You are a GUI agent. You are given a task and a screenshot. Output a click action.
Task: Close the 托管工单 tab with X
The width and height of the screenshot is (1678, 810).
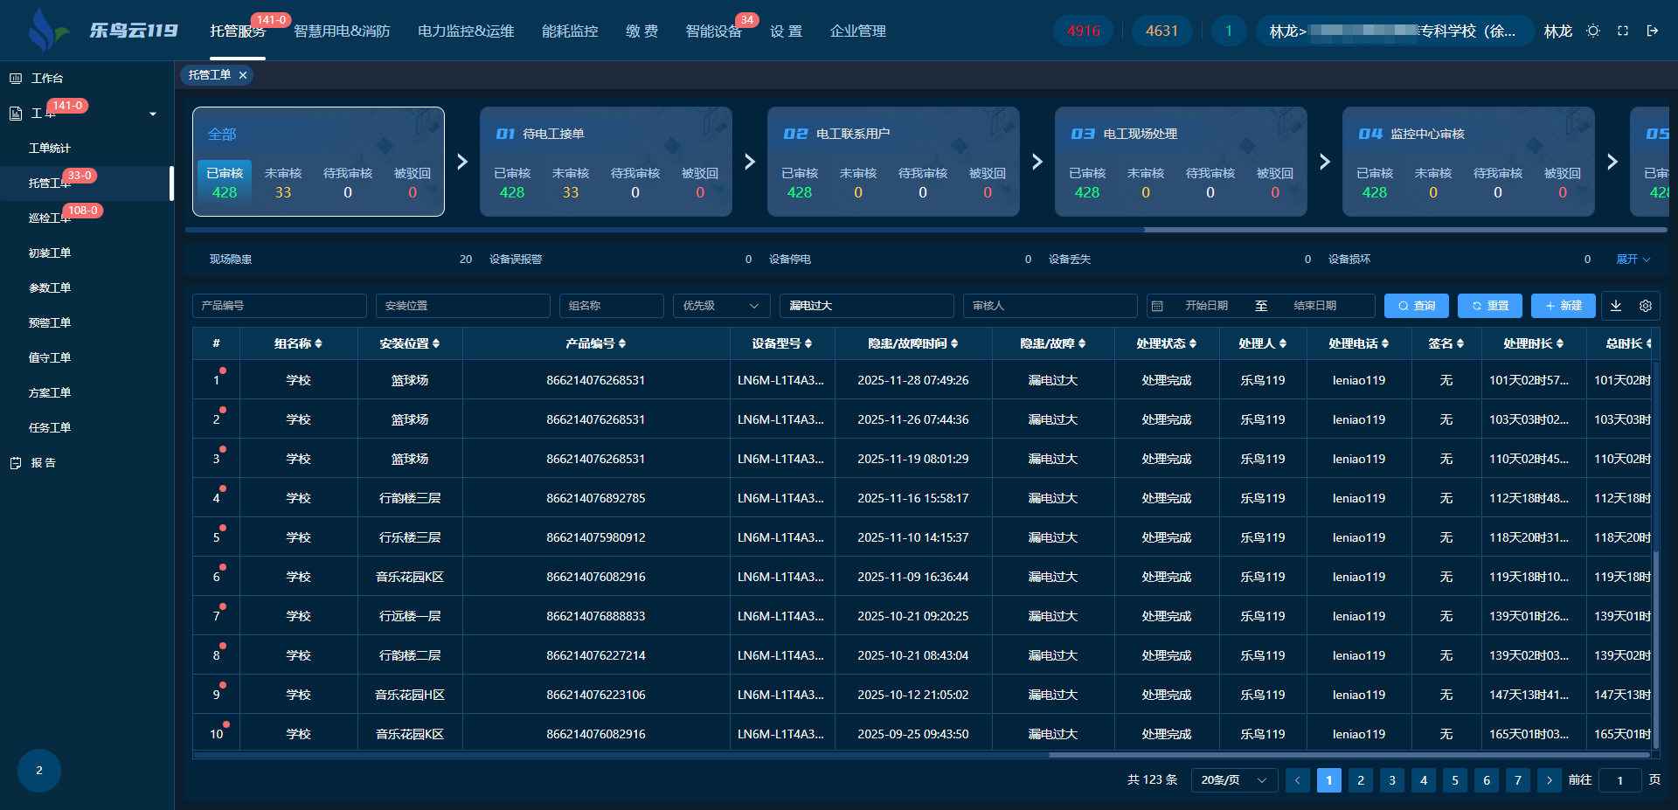click(243, 75)
